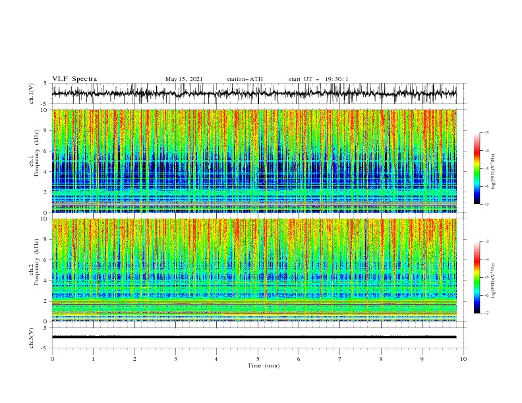The image size is (522, 403).
Task: Click the 'ch.1(V)' waveform axis label
Action: 32,94
